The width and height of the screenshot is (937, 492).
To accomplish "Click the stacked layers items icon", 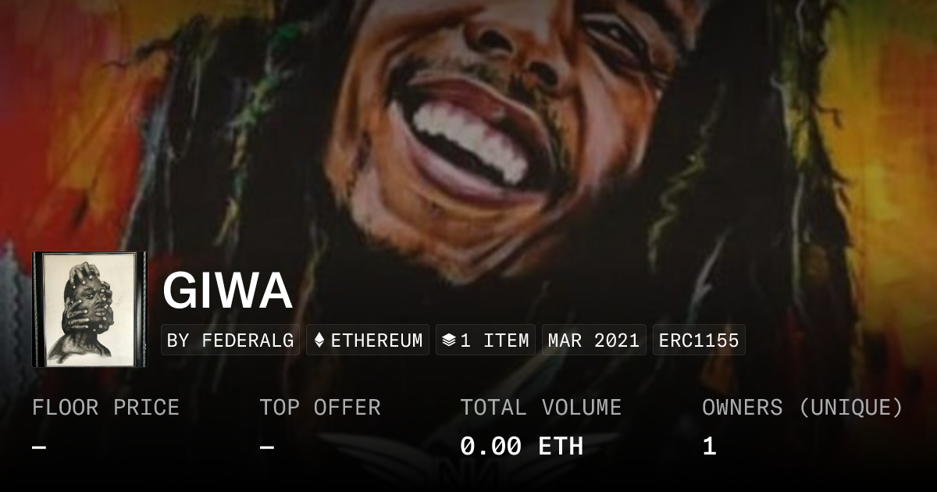I will click(448, 340).
